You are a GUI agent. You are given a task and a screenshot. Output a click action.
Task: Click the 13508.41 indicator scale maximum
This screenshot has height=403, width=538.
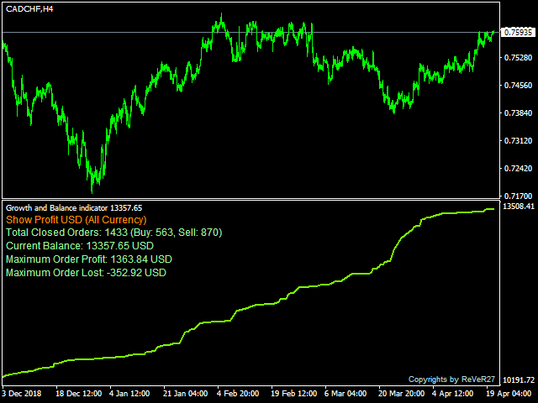[519, 207]
